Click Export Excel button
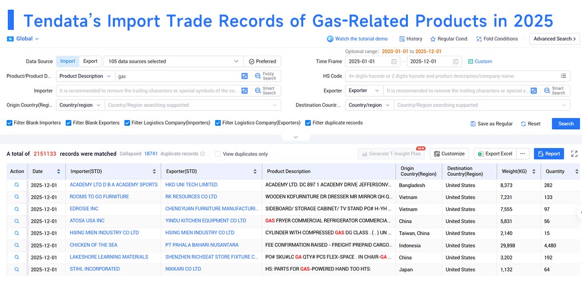The height and width of the screenshot is (281, 582). (495, 153)
